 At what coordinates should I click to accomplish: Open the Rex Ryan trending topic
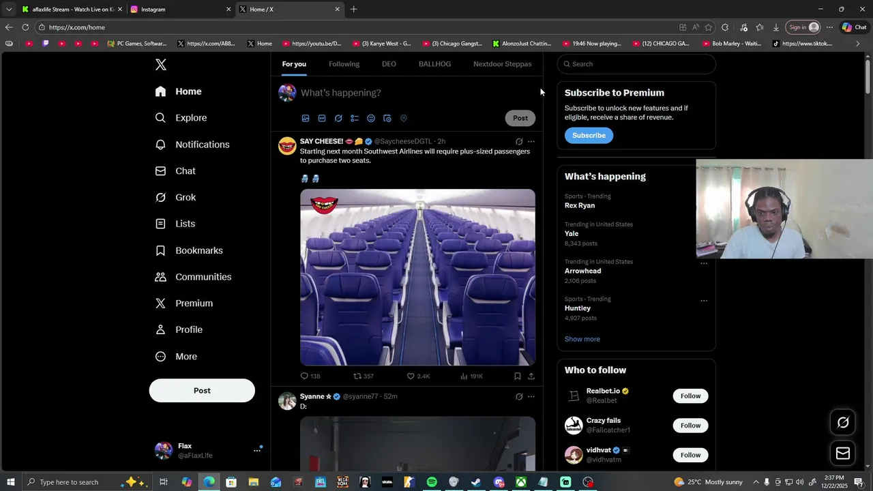(580, 205)
